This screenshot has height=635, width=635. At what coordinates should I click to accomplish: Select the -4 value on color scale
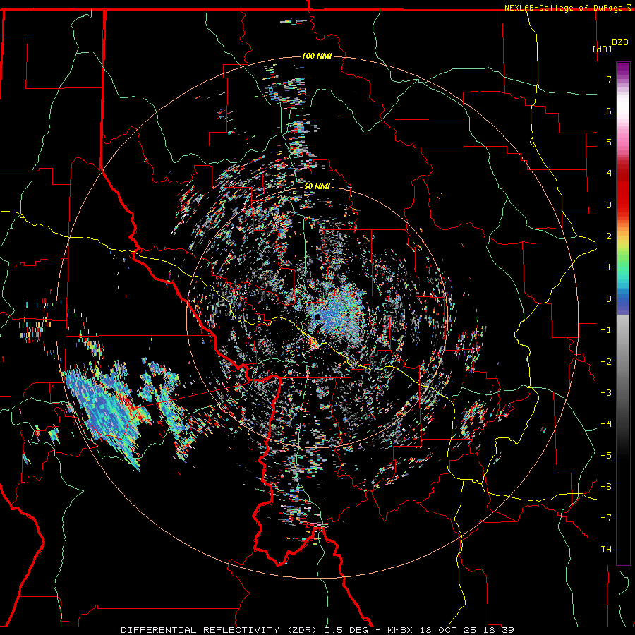tap(606, 423)
